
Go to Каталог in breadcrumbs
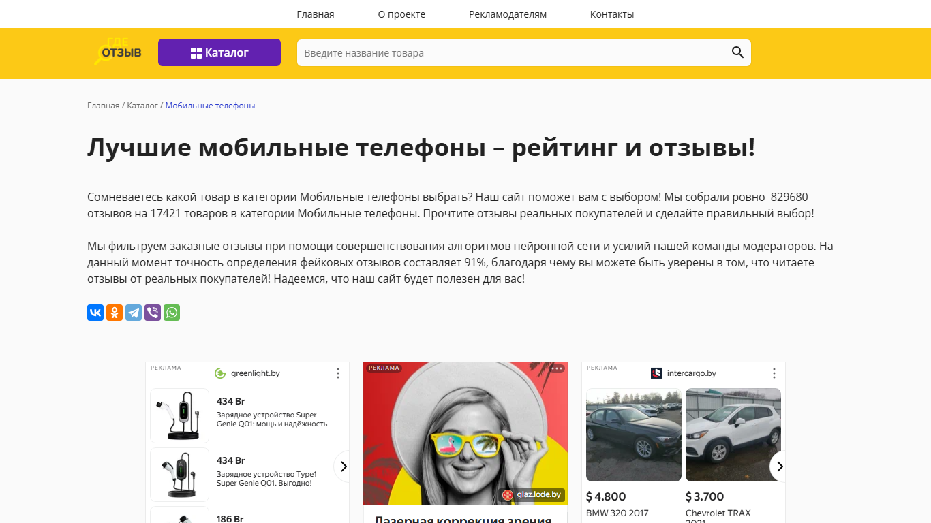[x=142, y=106]
